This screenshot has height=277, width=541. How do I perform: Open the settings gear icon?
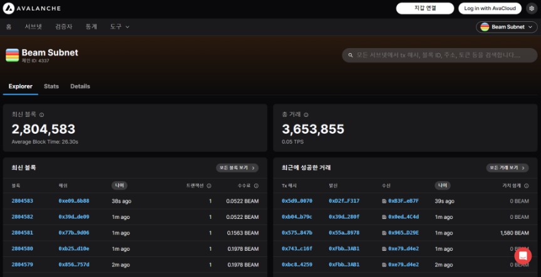pyautogui.click(x=532, y=8)
